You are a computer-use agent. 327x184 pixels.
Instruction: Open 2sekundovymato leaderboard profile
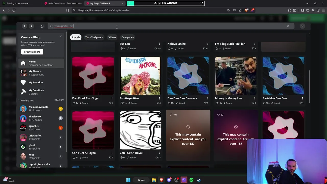41,109
